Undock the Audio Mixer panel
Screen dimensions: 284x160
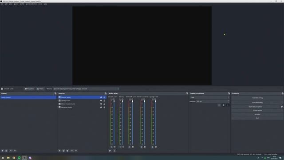tap(187, 93)
